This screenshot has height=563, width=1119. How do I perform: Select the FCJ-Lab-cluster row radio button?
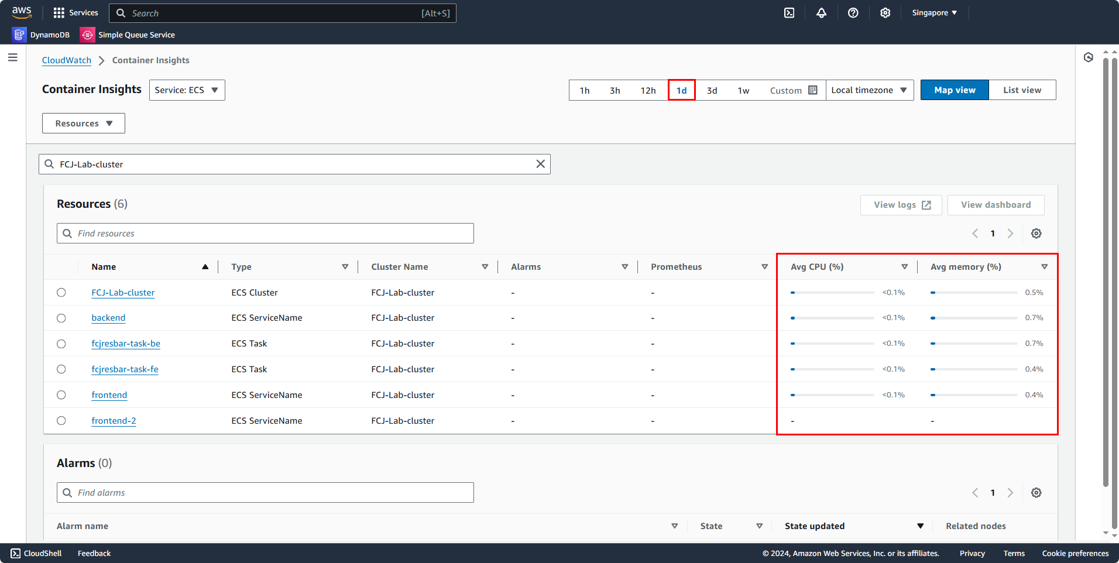pos(61,293)
